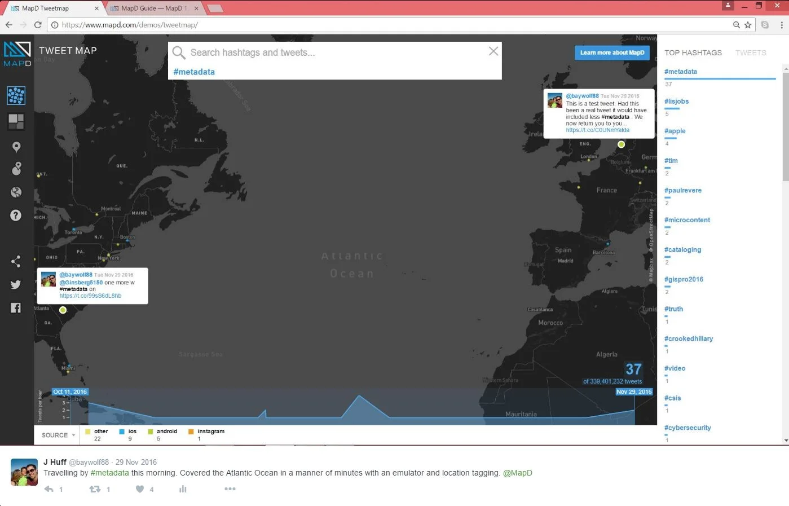The image size is (789, 506).
Task: Click the share icon in sidebar
Action: 16,261
